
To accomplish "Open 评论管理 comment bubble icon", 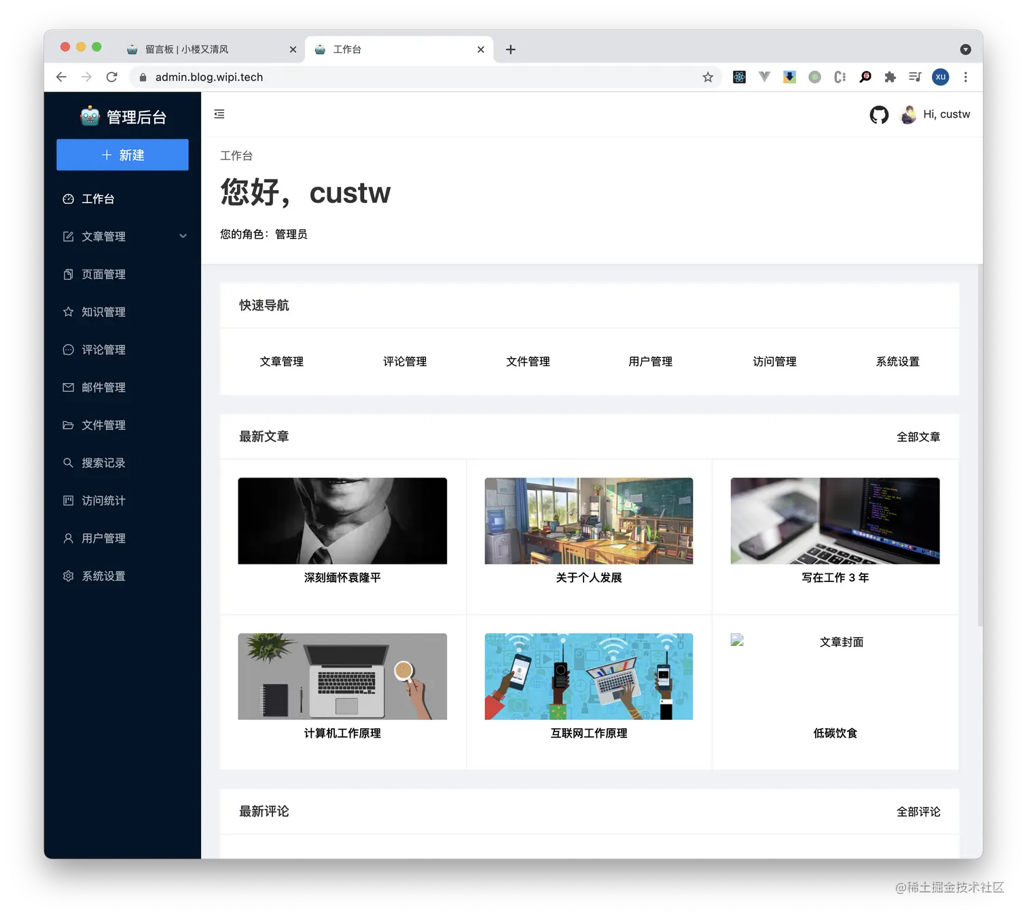I will tap(68, 349).
